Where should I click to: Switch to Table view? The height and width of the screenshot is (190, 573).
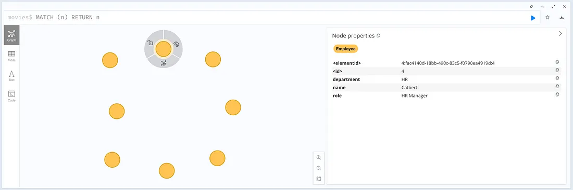point(11,56)
